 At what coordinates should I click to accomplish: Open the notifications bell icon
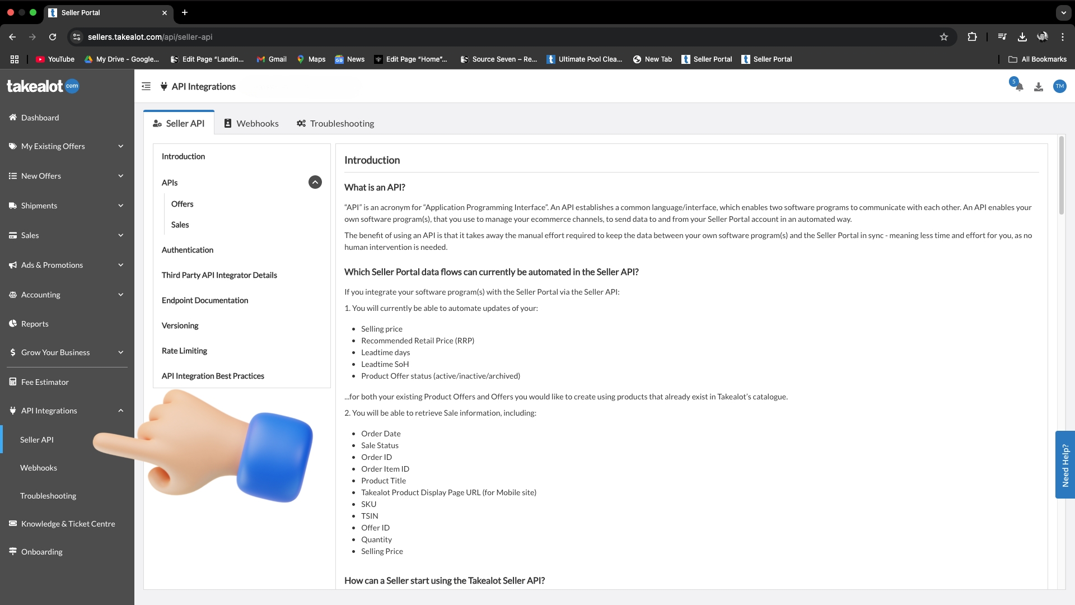pyautogui.click(x=1017, y=86)
